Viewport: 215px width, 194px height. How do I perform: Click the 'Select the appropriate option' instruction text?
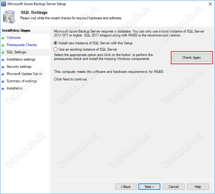[103, 57]
